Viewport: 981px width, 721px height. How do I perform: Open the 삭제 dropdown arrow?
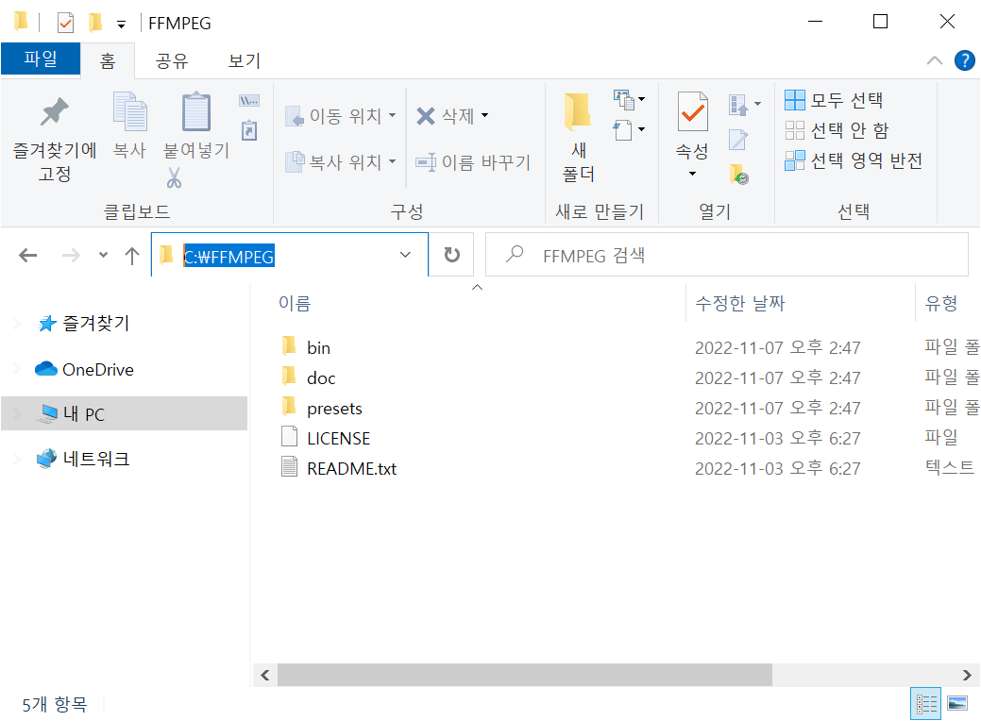pyautogui.click(x=485, y=115)
